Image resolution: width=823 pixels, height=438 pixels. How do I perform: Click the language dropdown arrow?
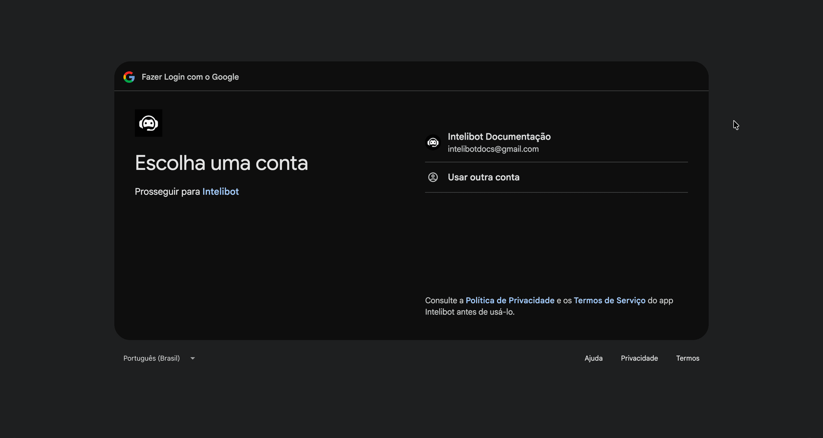(x=192, y=359)
